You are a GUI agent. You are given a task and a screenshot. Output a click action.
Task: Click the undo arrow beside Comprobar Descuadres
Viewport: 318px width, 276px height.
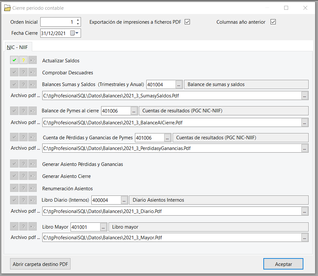coord(33,72)
